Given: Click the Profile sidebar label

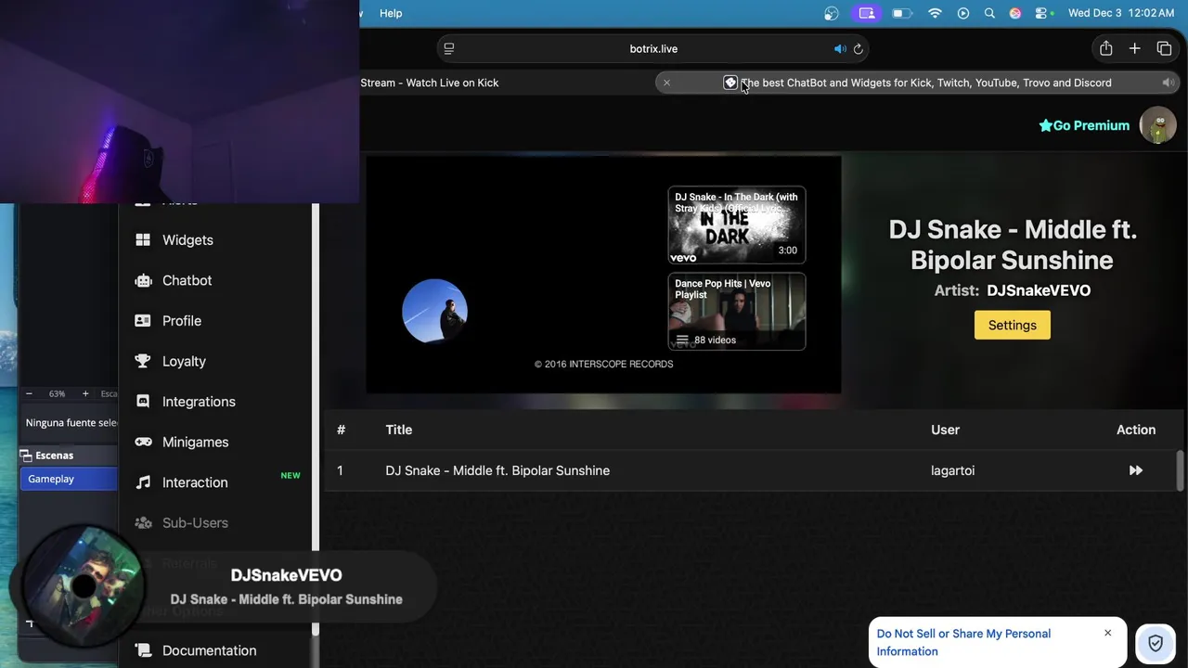Looking at the screenshot, I should (182, 320).
